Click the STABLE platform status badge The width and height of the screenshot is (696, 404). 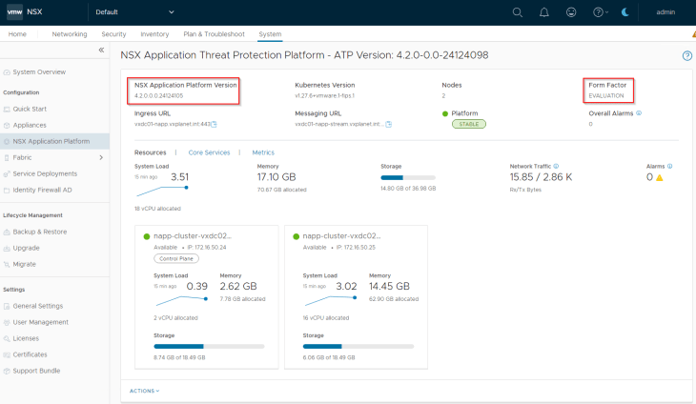pos(468,124)
